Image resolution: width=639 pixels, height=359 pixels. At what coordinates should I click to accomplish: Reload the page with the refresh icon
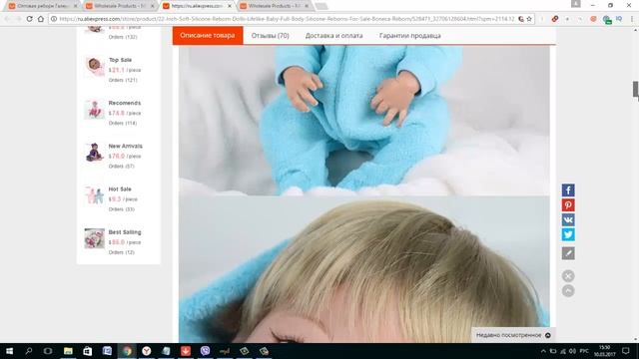click(29, 19)
